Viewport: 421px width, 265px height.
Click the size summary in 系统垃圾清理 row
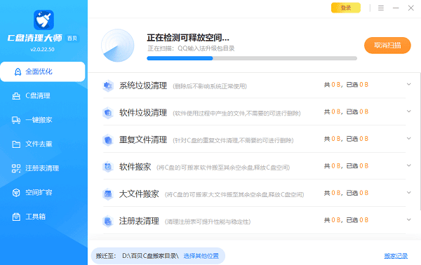point(346,85)
